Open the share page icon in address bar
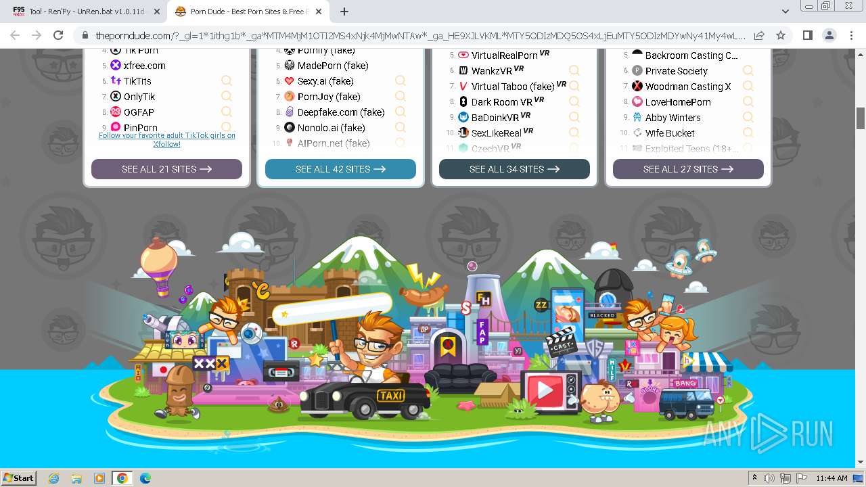Image resolution: width=866 pixels, height=487 pixels. pos(759,35)
